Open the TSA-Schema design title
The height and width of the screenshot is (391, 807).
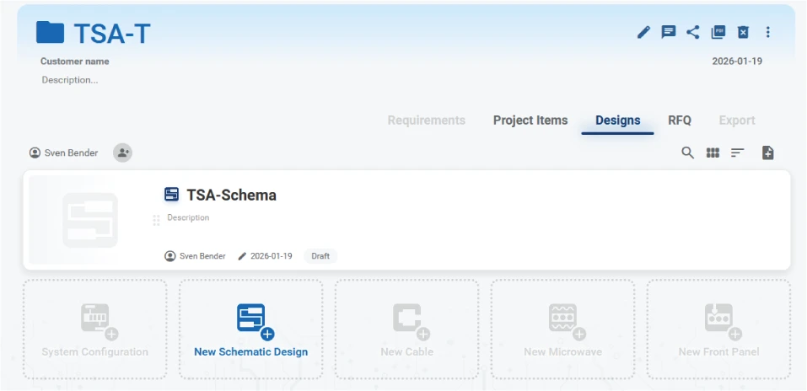tap(231, 195)
